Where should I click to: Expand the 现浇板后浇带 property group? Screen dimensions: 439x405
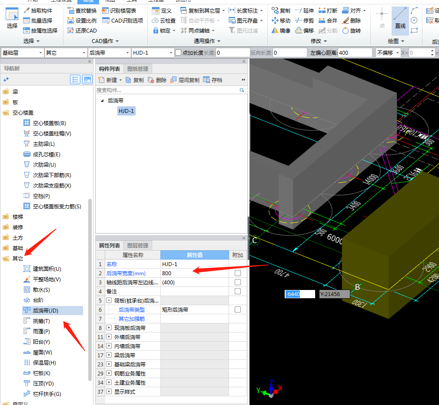click(109, 328)
